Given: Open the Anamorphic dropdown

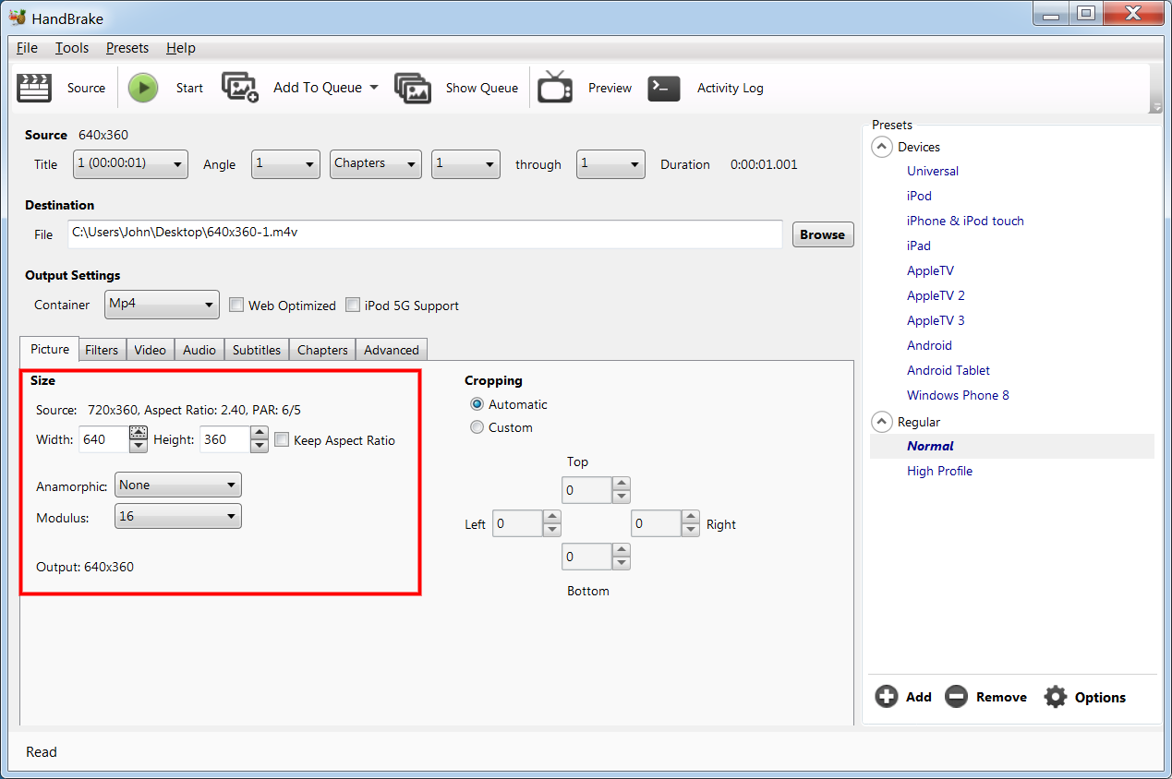Looking at the screenshot, I should pyautogui.click(x=178, y=485).
